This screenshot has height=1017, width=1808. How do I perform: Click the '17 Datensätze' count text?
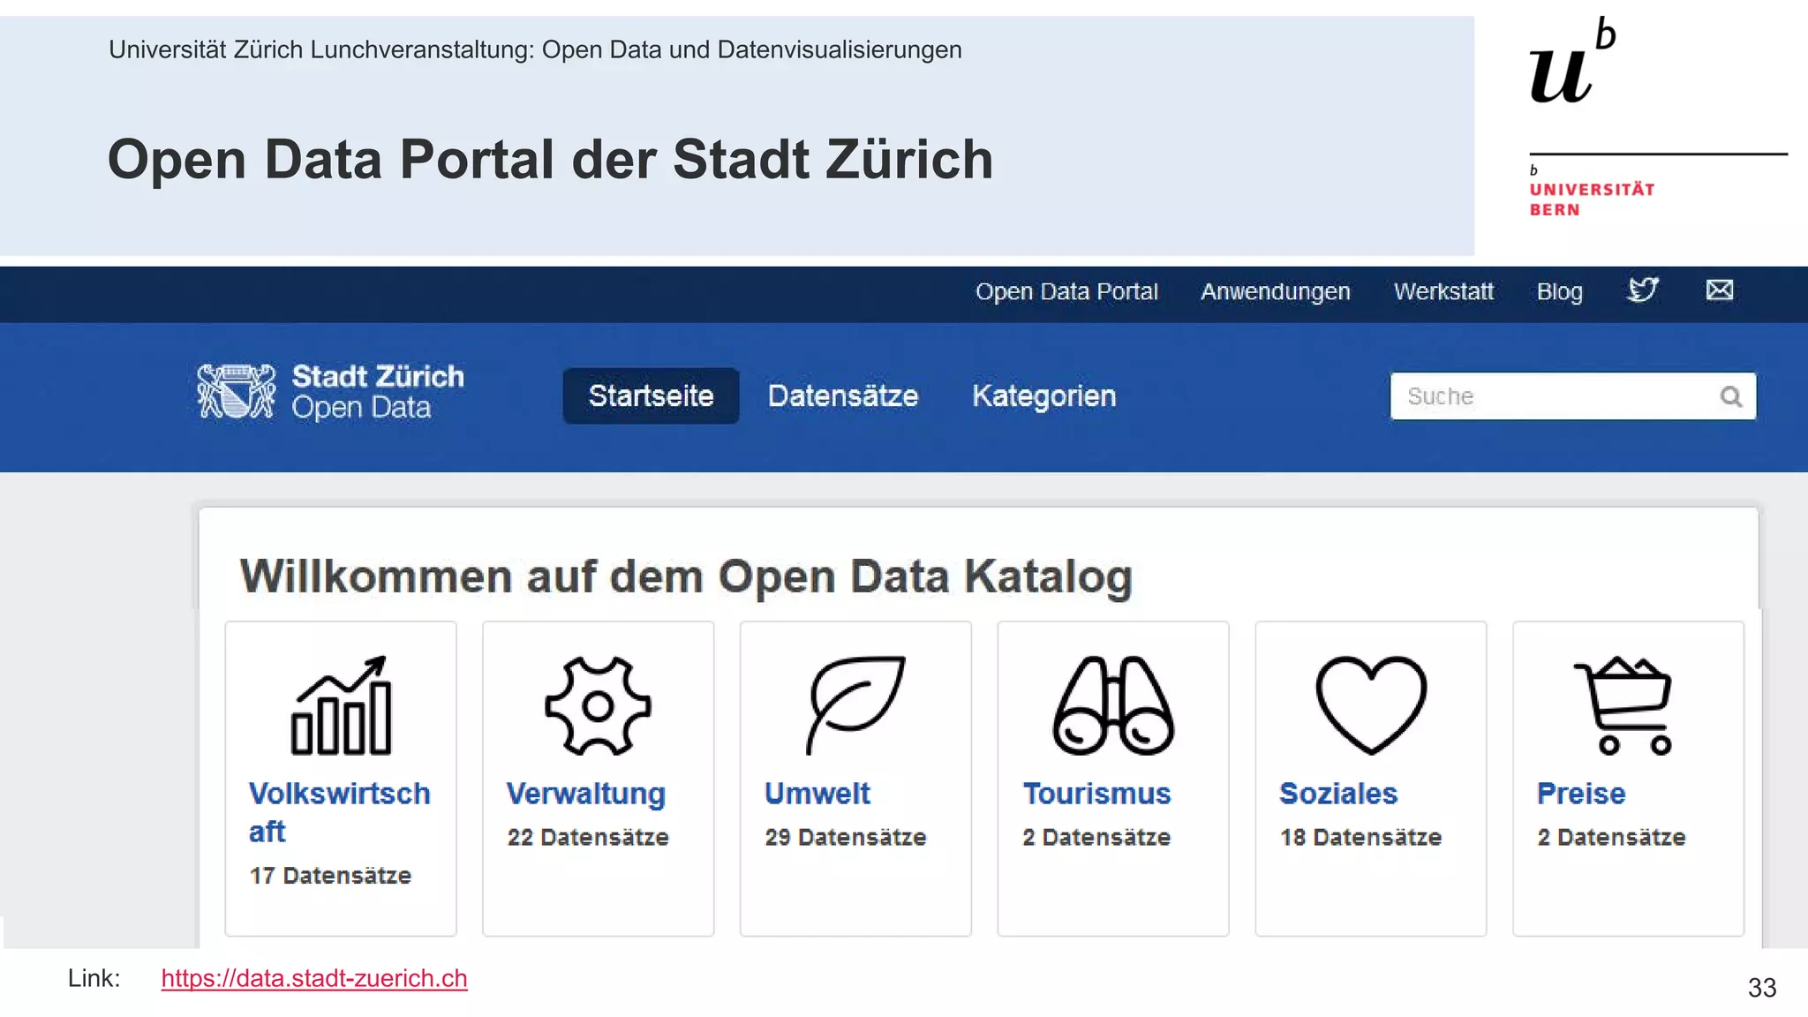330,876
